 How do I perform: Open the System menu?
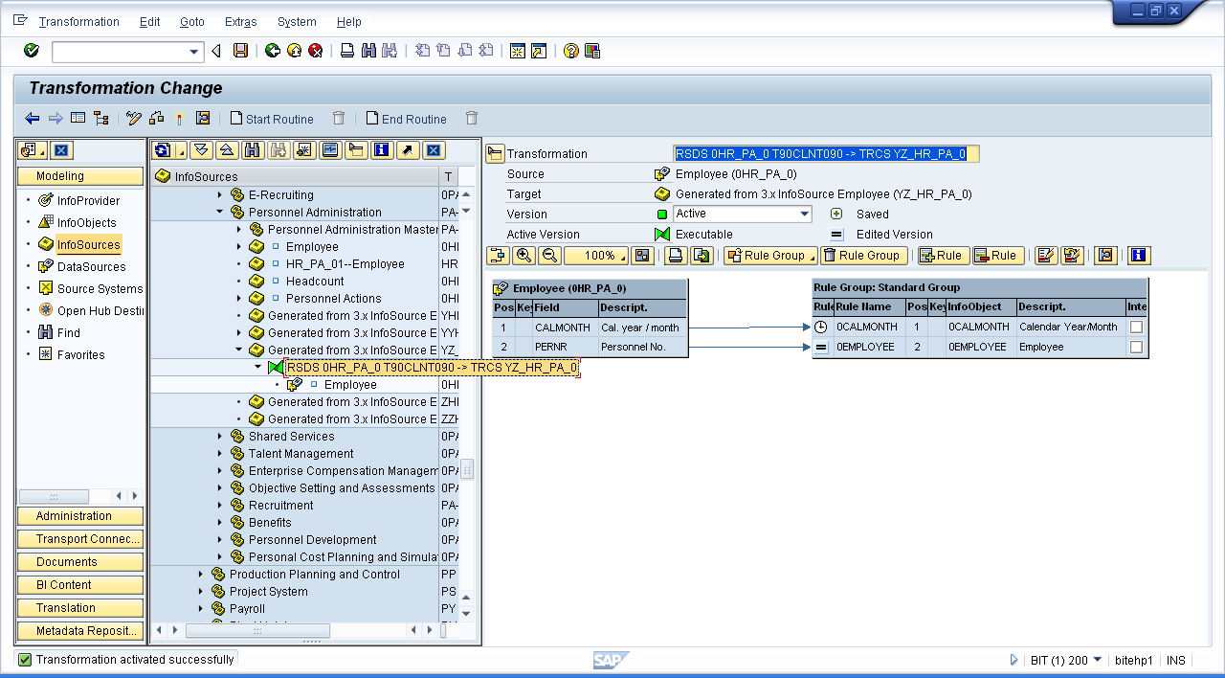[297, 21]
